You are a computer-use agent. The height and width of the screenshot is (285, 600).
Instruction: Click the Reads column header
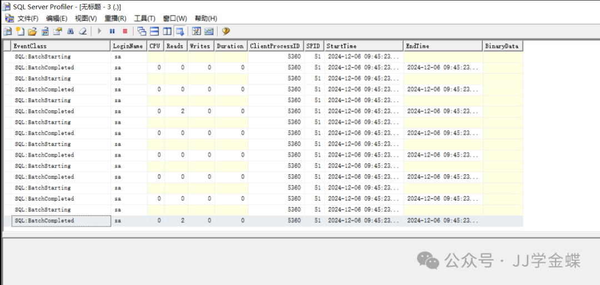click(x=176, y=46)
